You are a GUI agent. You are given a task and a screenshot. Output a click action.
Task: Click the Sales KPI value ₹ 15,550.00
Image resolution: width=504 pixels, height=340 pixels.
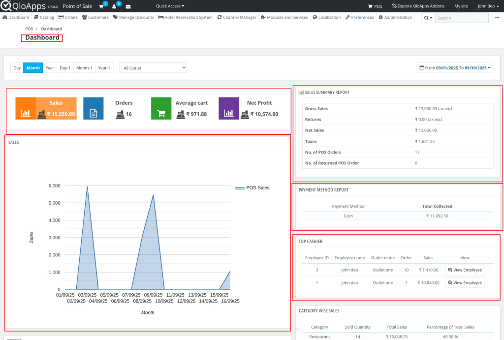click(x=61, y=114)
